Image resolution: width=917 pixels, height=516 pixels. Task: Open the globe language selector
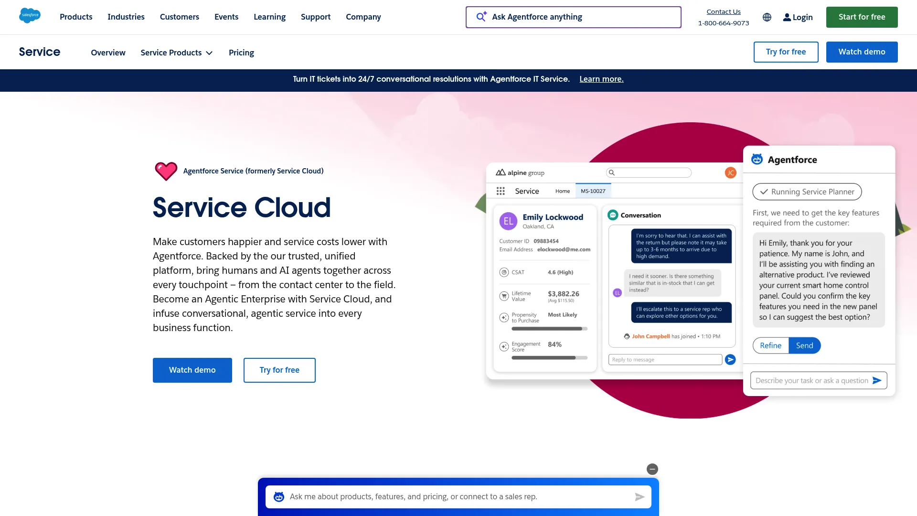click(x=767, y=17)
